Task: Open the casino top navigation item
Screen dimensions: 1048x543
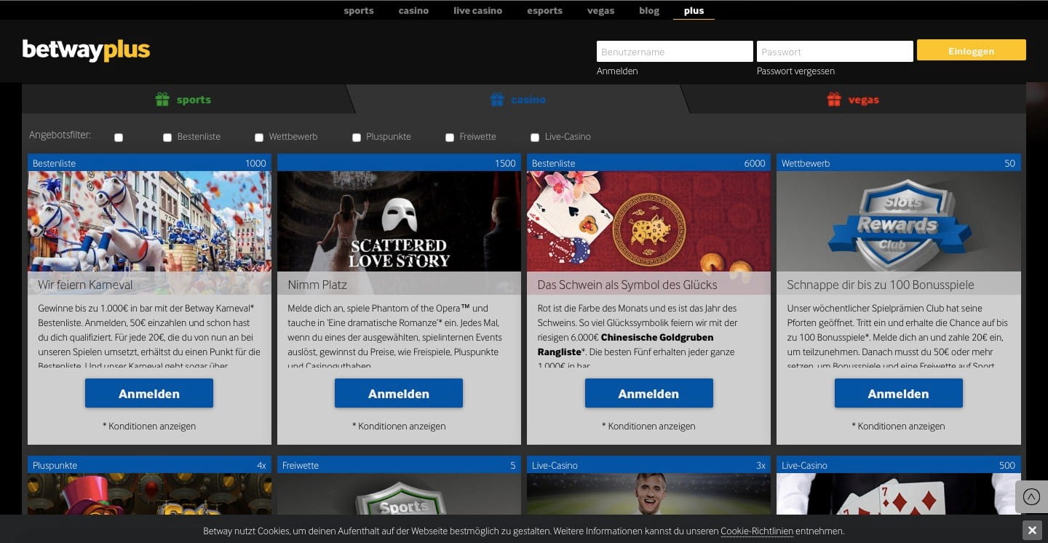Action: 413,11
